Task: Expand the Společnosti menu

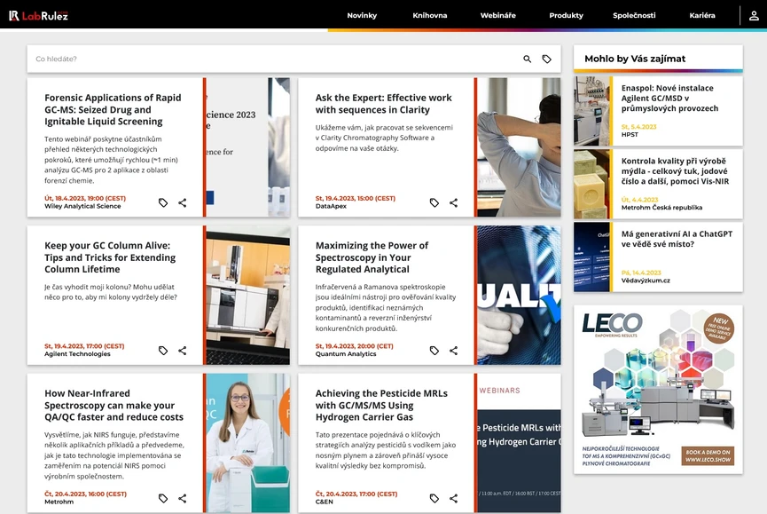Action: pos(637,14)
